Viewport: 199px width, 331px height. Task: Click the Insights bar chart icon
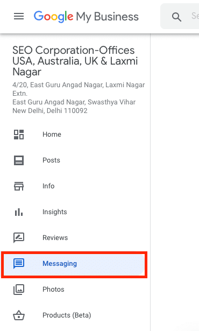tap(19, 212)
